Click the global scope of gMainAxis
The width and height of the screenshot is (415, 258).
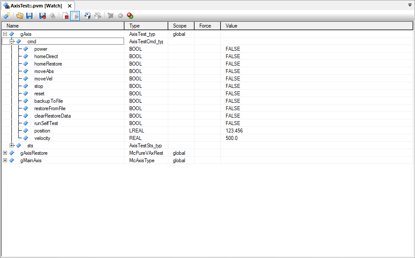179,160
